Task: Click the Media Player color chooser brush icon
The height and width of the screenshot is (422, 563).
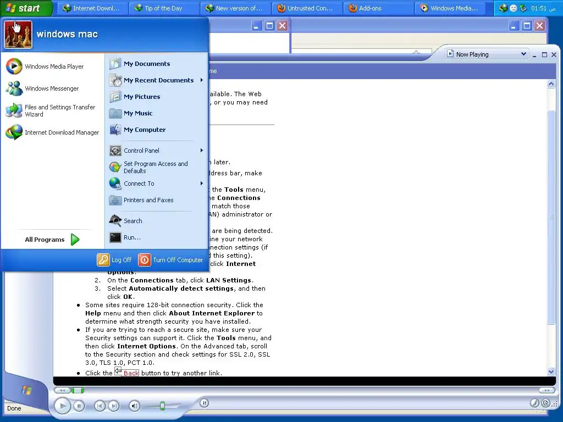Action: pos(534,403)
